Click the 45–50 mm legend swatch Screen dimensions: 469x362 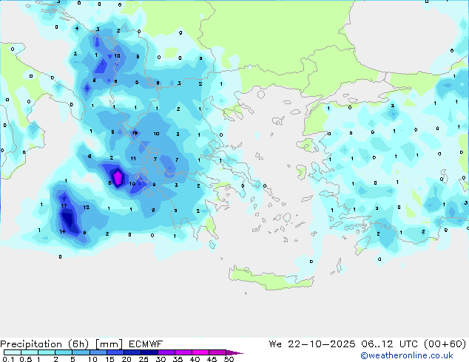[x=217, y=352]
